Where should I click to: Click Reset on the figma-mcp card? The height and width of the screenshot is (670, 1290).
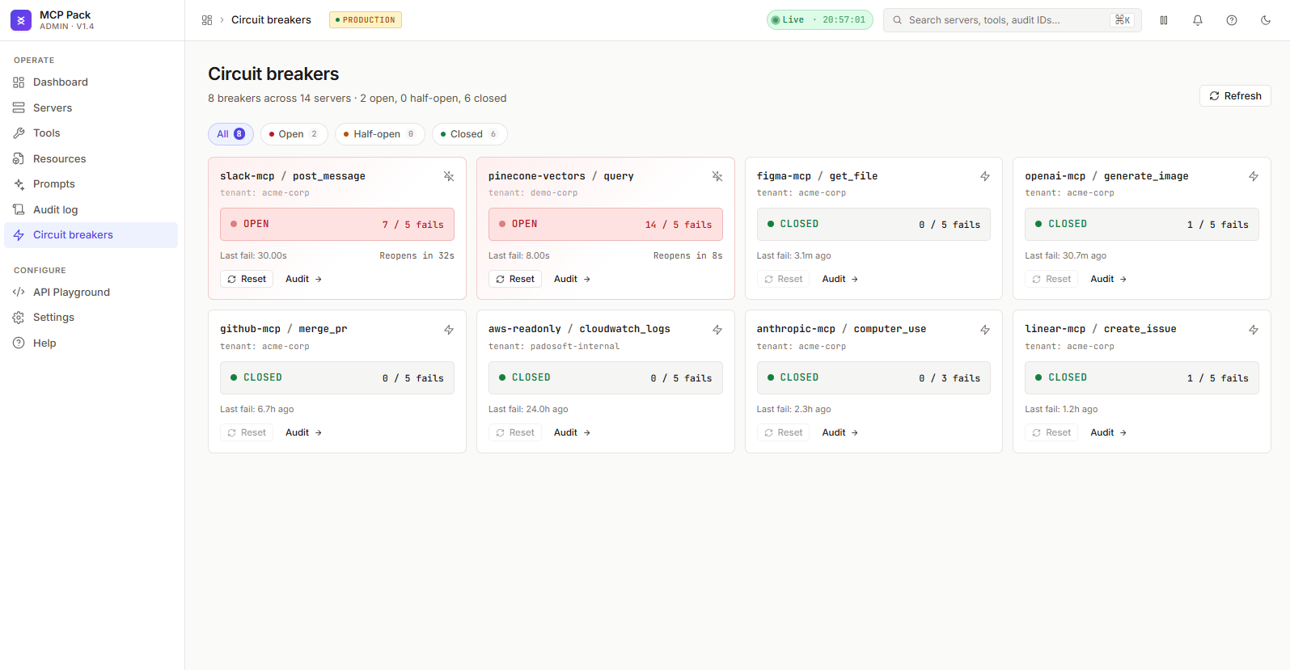point(784,279)
